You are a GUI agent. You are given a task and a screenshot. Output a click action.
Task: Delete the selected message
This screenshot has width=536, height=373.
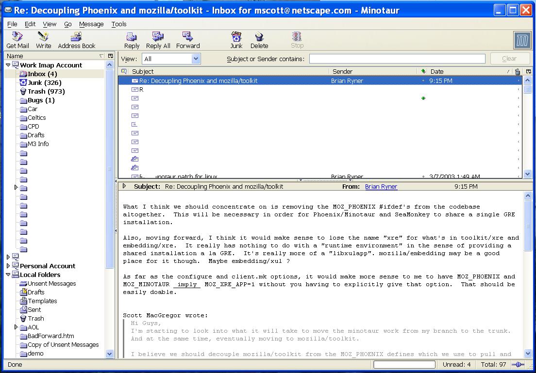point(259,40)
